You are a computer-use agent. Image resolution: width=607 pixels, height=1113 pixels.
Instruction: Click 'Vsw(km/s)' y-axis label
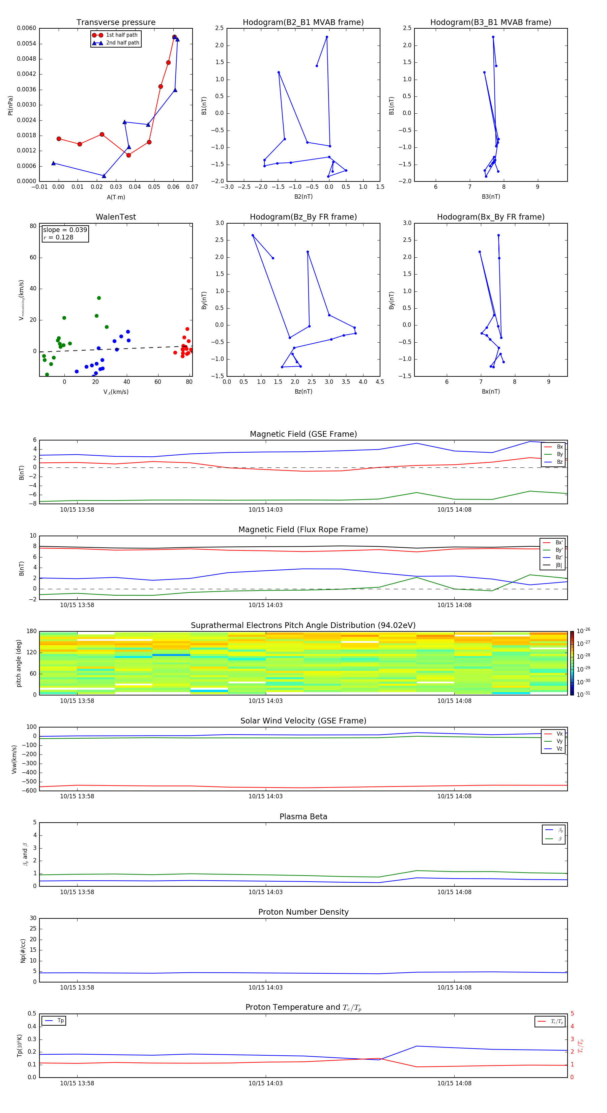[14, 759]
